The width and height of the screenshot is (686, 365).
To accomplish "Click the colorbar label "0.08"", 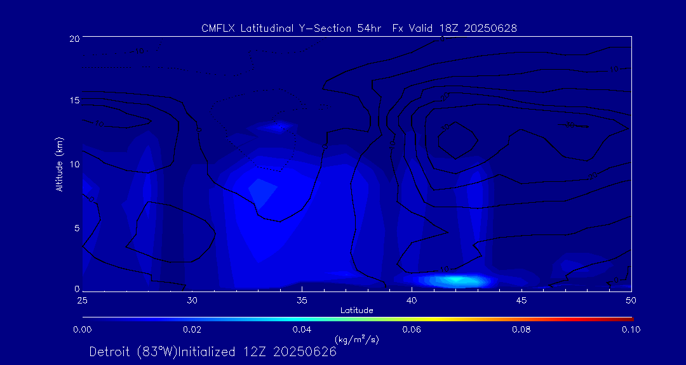I will click(521, 330).
